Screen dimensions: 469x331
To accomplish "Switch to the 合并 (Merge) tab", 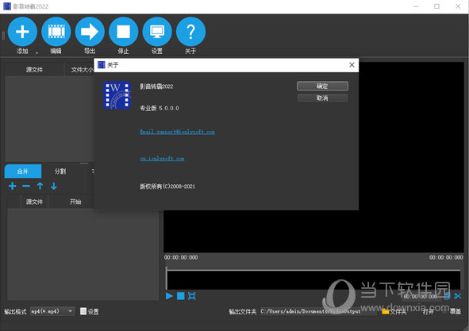I will click(x=23, y=171).
